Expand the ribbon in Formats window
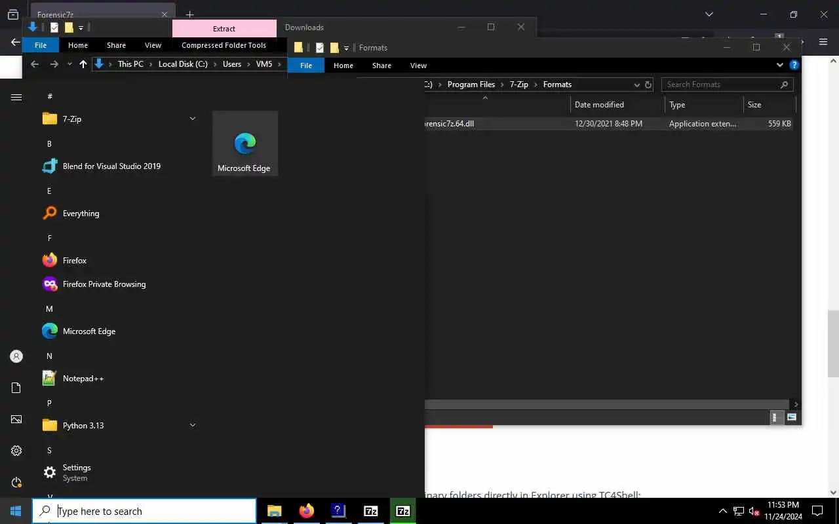Screen dimensions: 839x524 779,65
